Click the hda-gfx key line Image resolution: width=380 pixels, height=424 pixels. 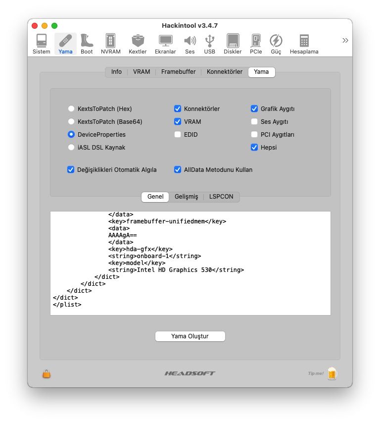pos(141,249)
